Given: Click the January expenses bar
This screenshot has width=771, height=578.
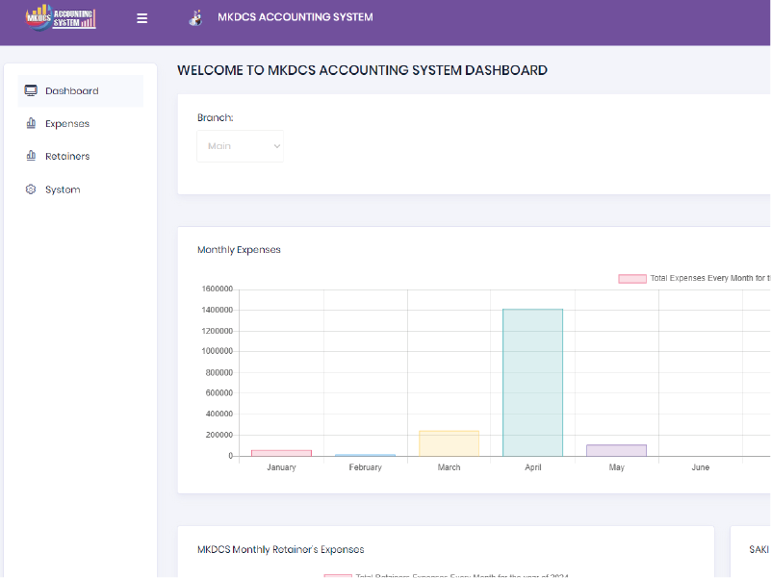Looking at the screenshot, I should [281, 453].
